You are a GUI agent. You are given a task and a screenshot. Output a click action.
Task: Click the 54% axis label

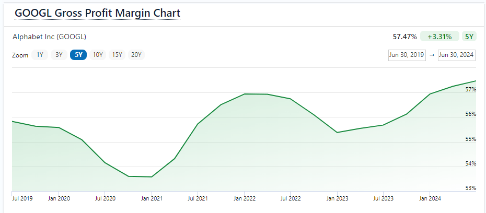tap(470, 163)
